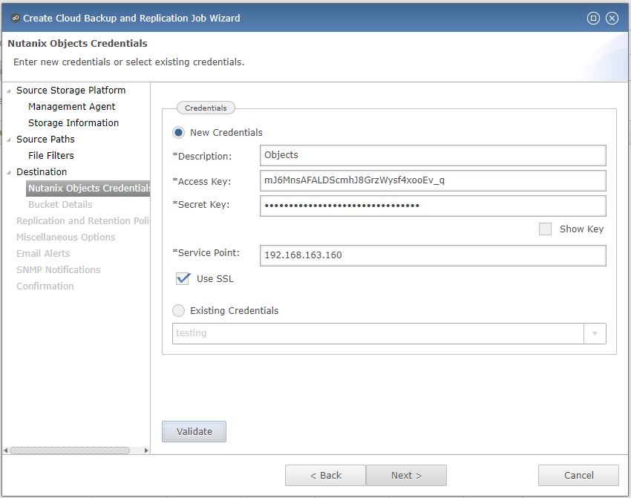Select the Source Paths label
631x498 pixels.
(x=45, y=140)
